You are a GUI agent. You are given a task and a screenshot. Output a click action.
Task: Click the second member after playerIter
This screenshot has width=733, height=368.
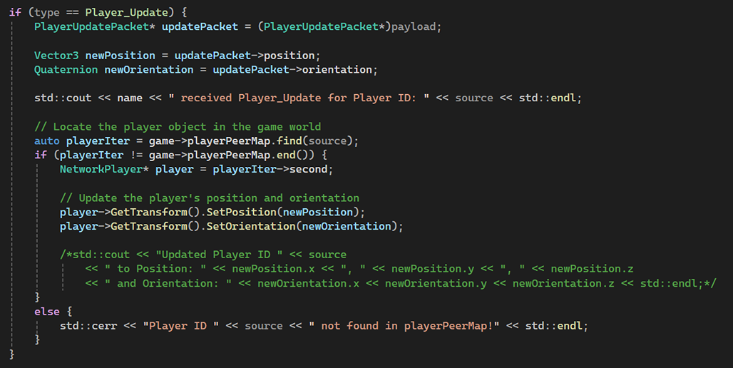coord(311,169)
